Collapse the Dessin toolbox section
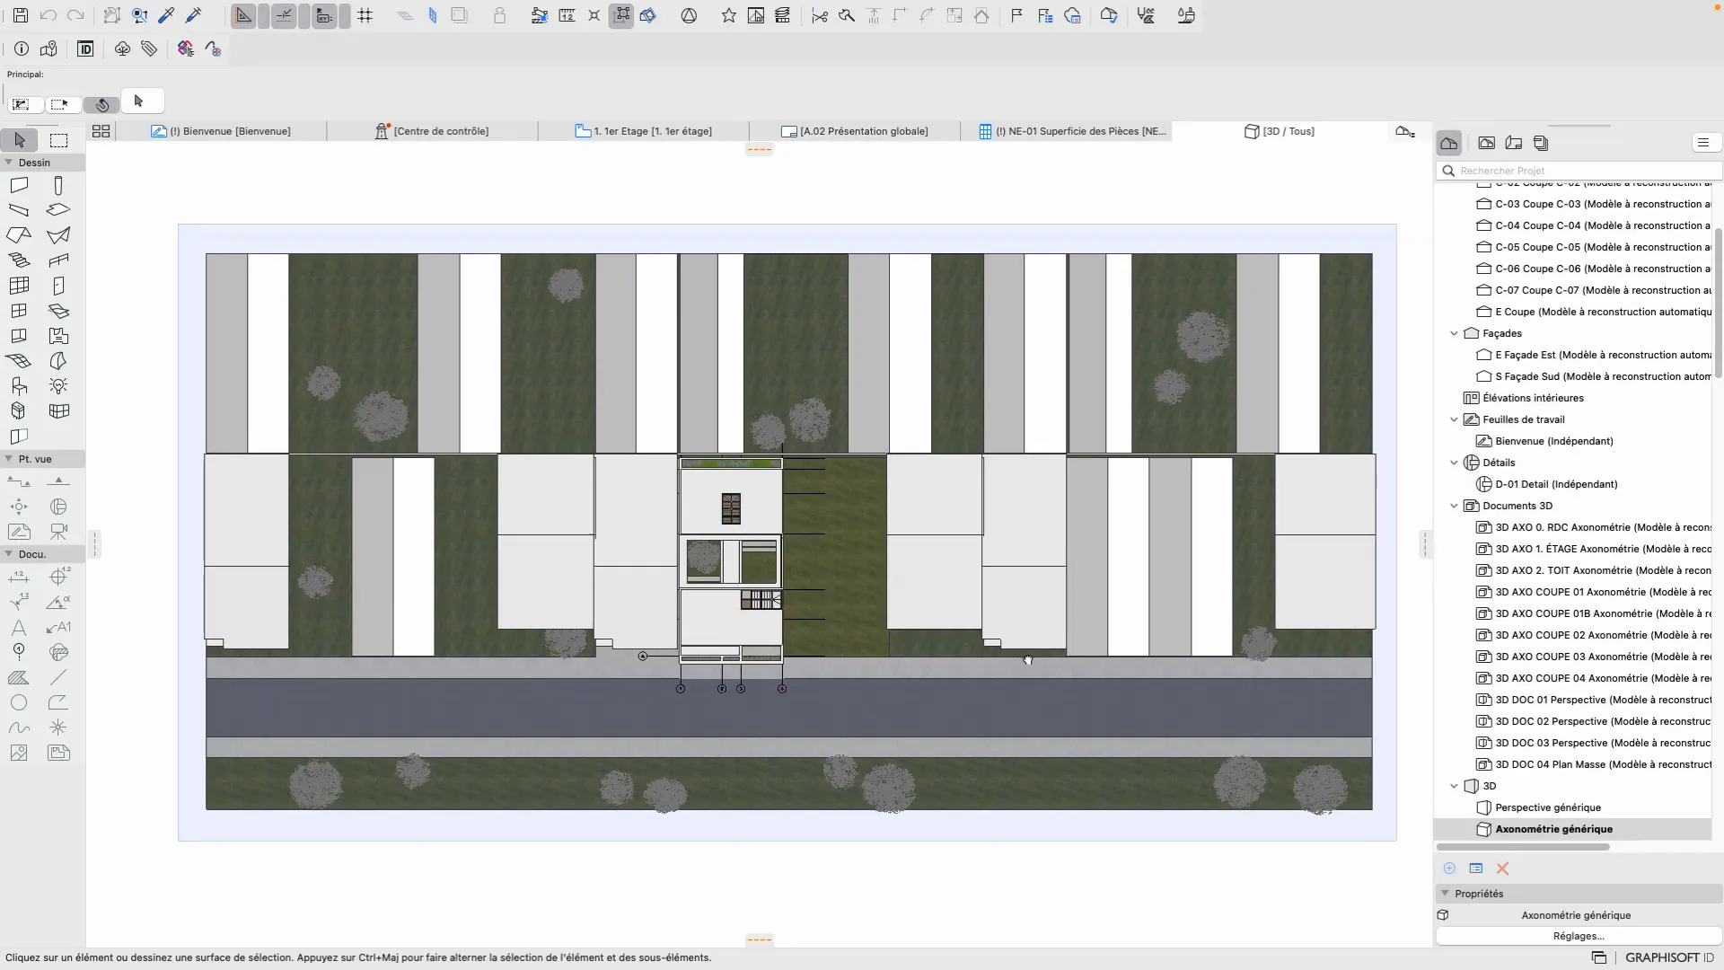This screenshot has width=1724, height=970. (9, 163)
